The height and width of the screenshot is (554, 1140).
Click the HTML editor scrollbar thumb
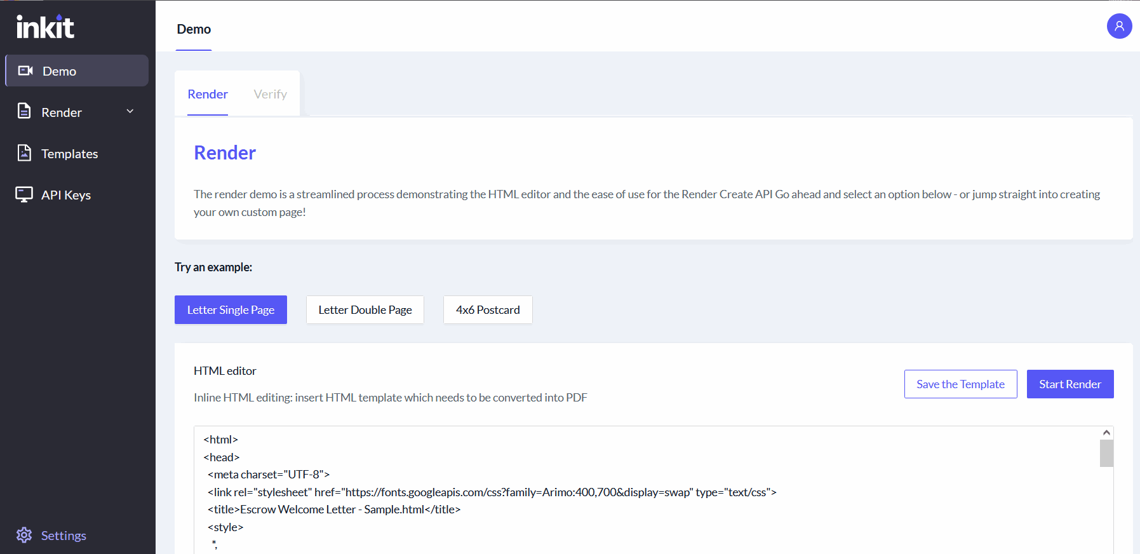[x=1106, y=453]
